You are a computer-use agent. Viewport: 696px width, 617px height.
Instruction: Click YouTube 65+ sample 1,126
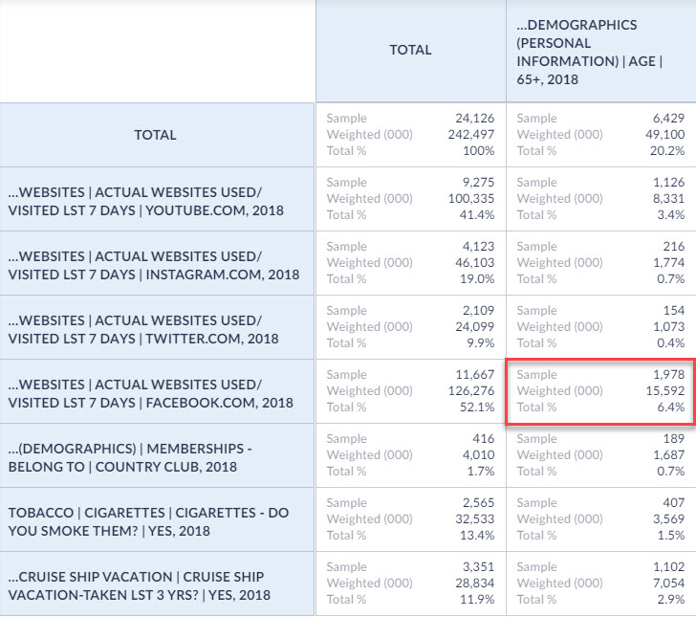point(668,182)
